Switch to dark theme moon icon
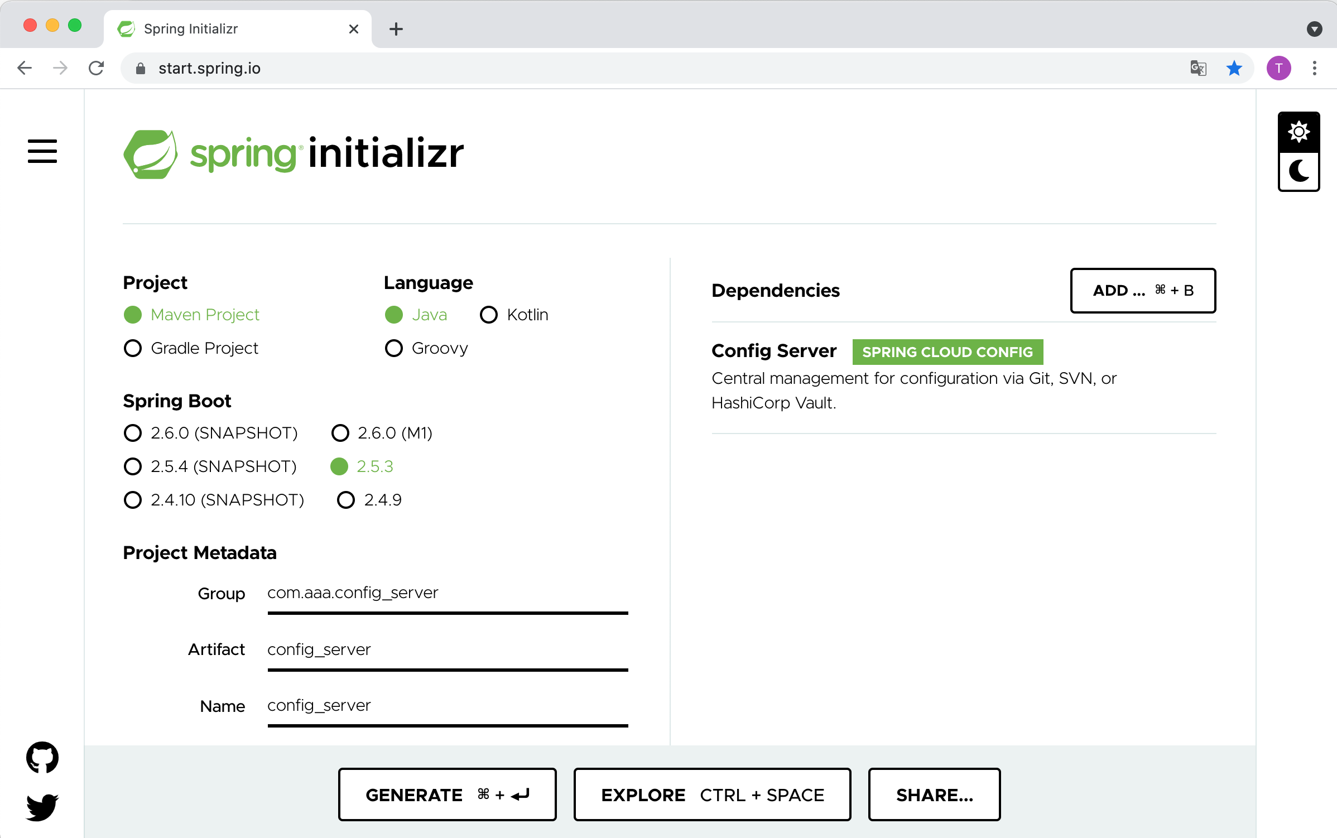 [1298, 171]
